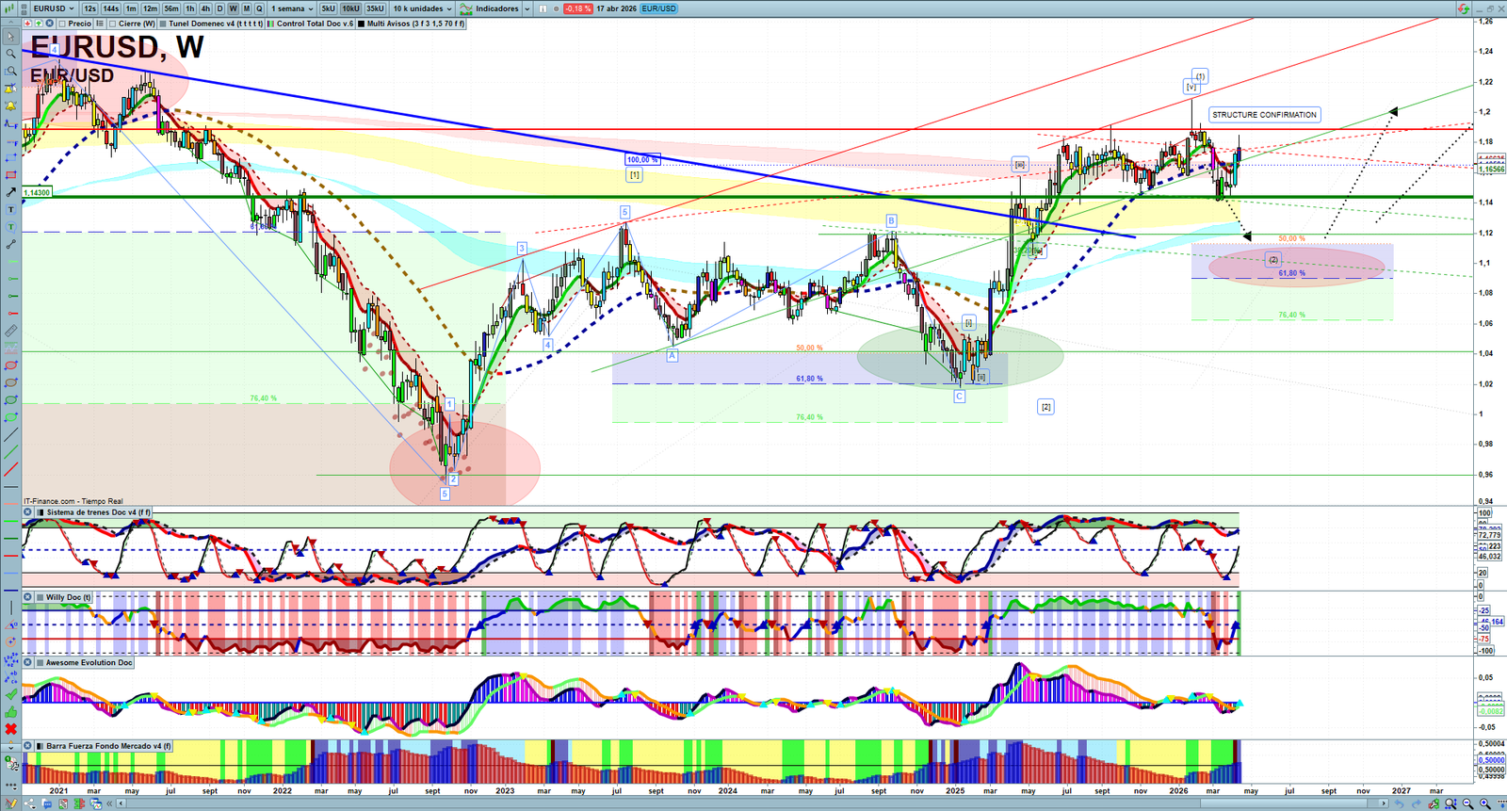Select the arrow pointer tool
This screenshot has width=1507, height=811.
click(x=10, y=37)
